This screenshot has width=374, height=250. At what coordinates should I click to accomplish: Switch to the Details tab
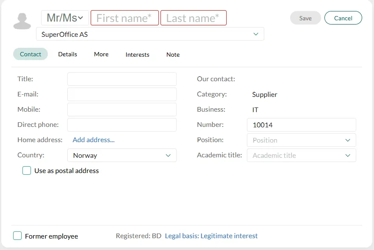68,54
